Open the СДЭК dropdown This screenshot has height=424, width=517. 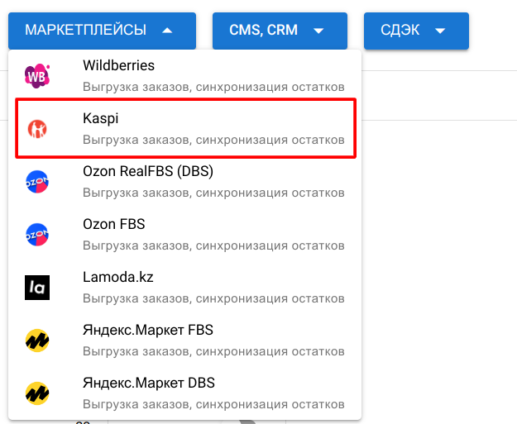[x=416, y=31]
